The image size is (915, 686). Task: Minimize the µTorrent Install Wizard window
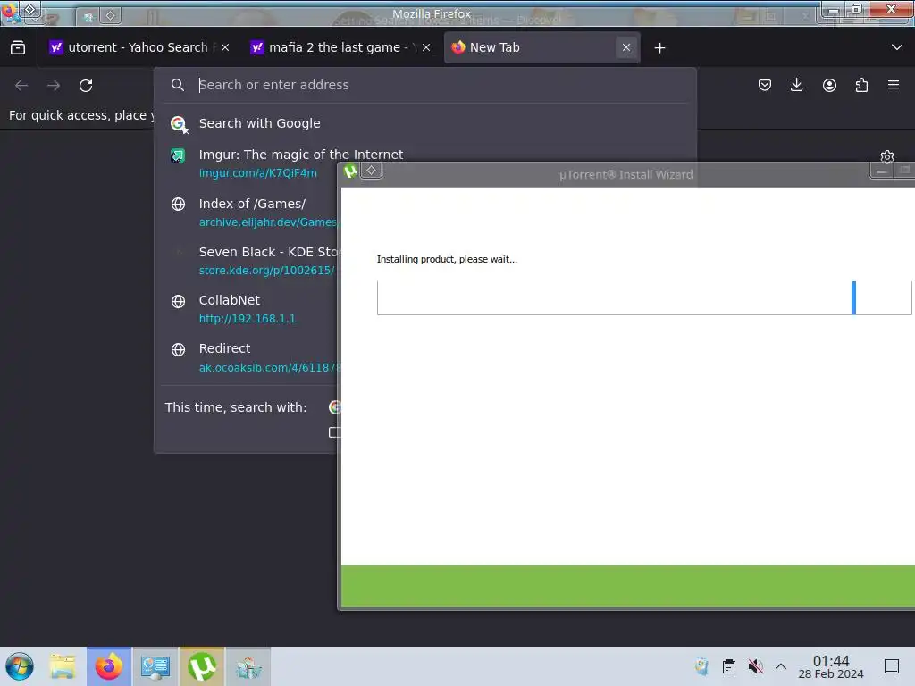pos(881,171)
